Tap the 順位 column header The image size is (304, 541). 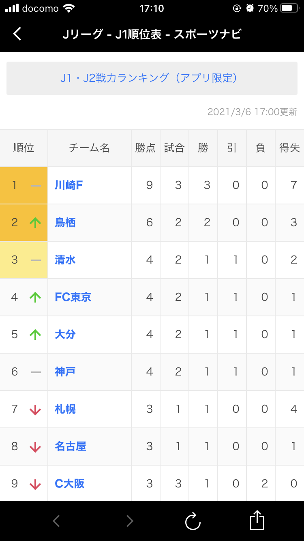[24, 148]
